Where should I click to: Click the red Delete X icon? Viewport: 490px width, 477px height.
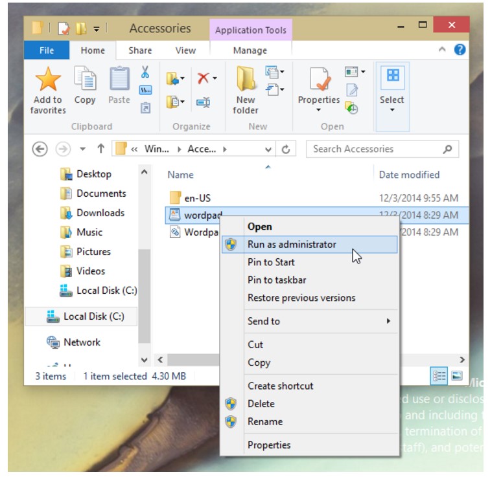pos(203,78)
